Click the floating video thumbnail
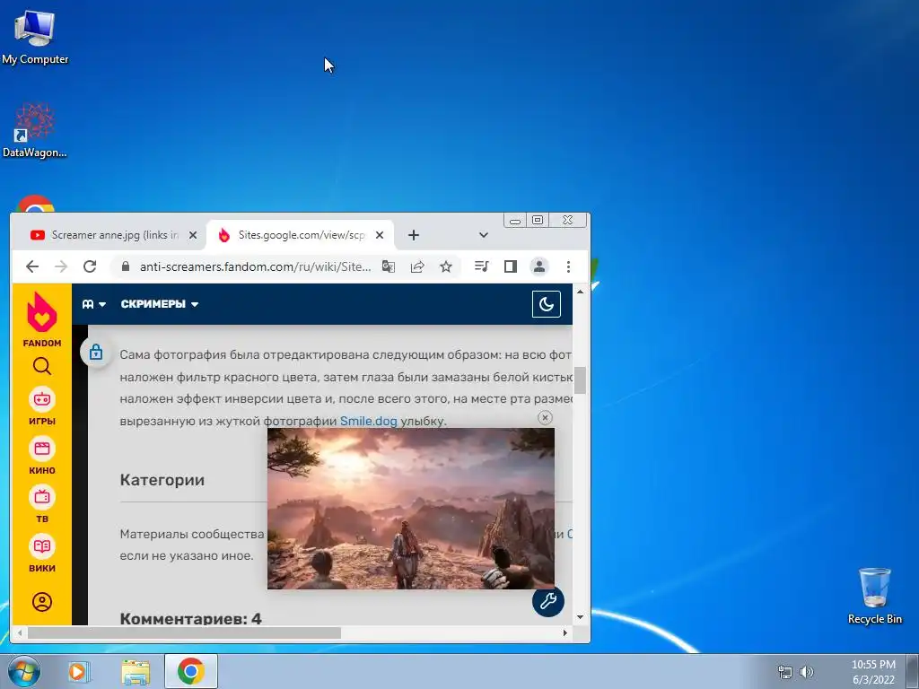 point(411,509)
